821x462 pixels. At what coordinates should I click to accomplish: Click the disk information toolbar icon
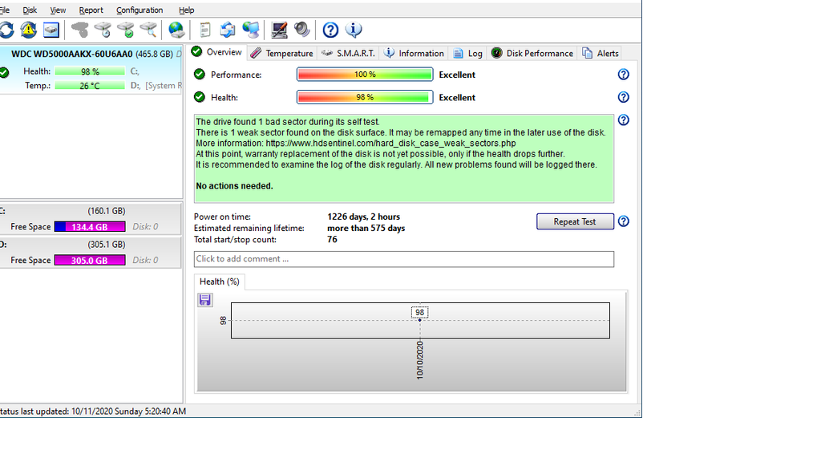(x=51, y=30)
